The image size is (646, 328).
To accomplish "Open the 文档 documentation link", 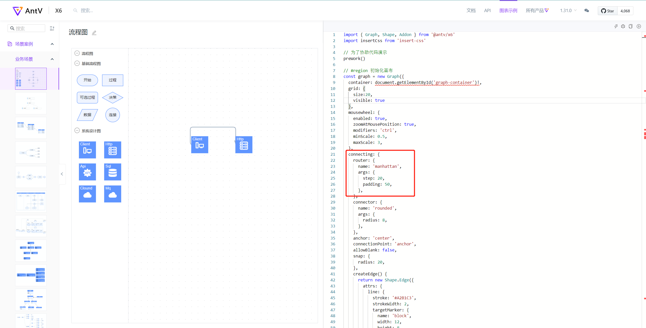I will (471, 11).
